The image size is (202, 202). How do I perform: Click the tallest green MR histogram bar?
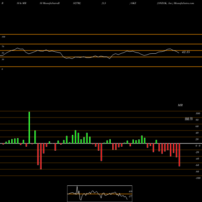point(29,128)
